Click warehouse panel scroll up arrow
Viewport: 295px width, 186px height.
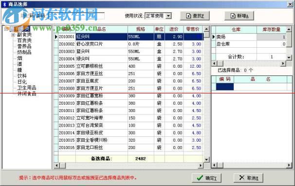289,29
